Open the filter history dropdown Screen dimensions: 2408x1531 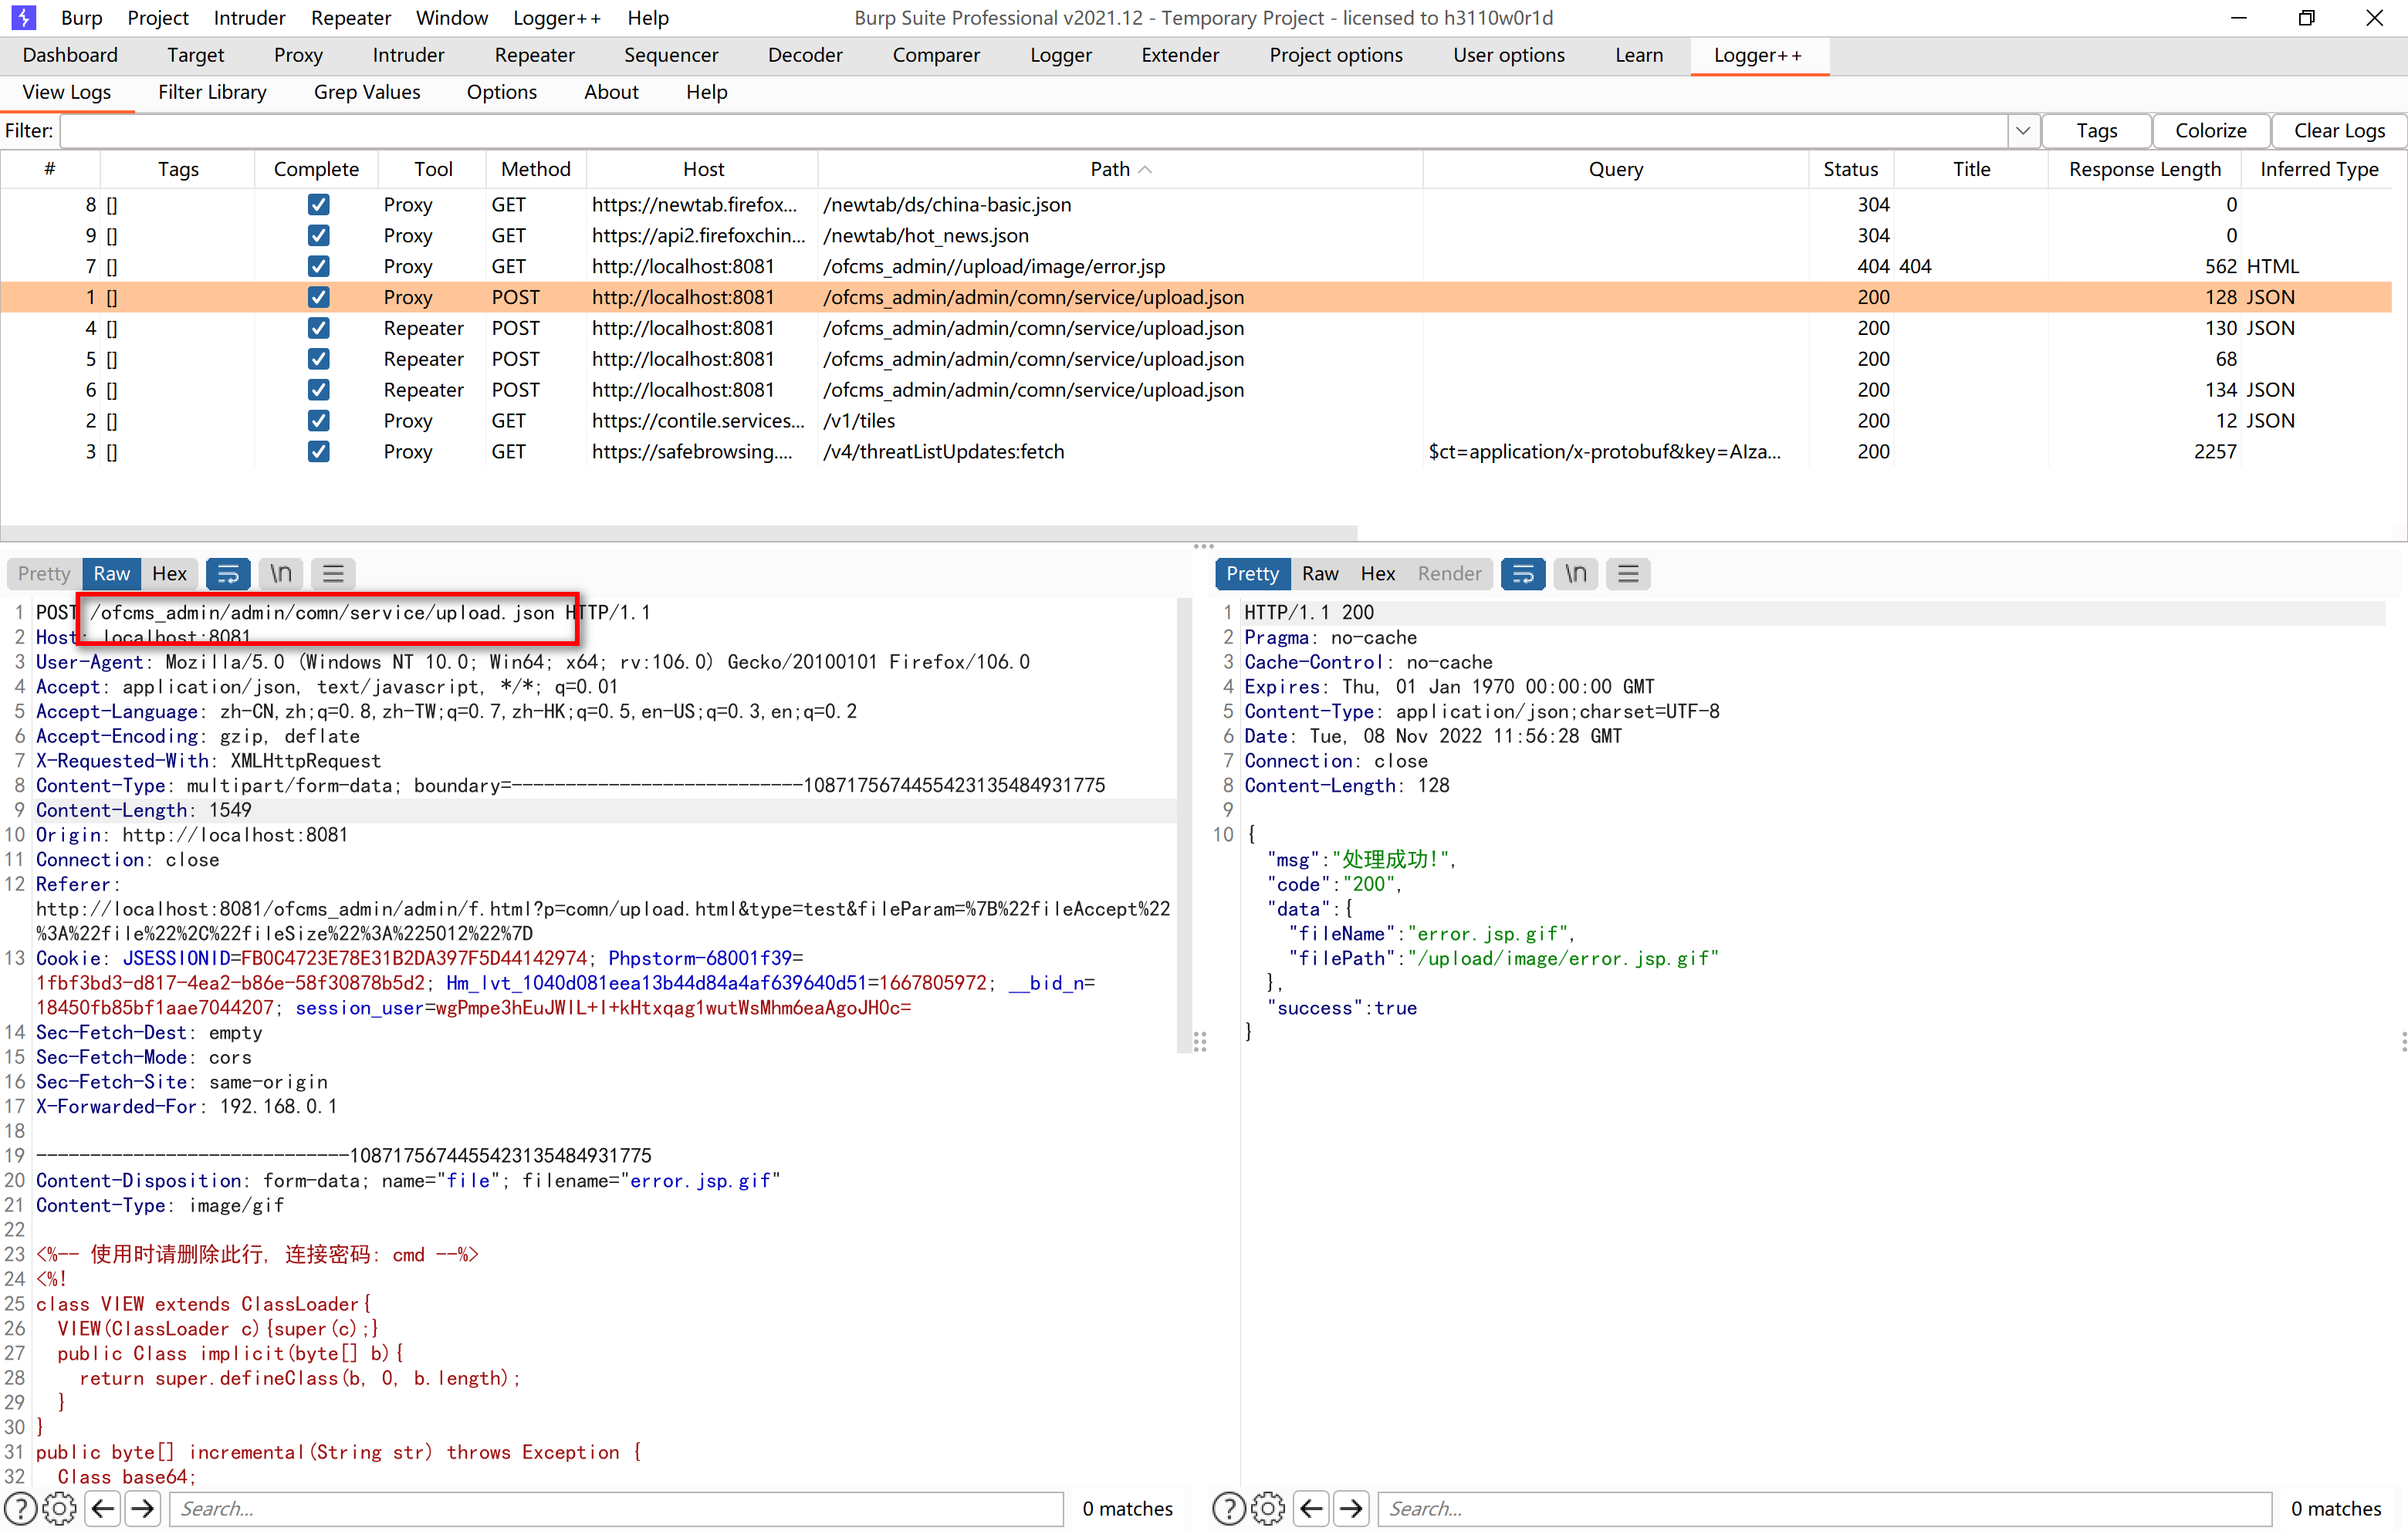pos(2023,130)
